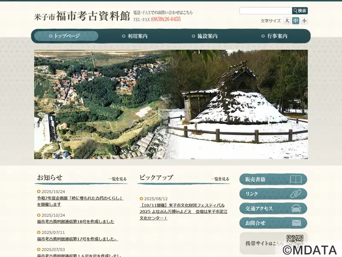Screen dimensions: 342x257
Task: Open the 携帯サイトはこちら banner
Action: click(x=274, y=243)
